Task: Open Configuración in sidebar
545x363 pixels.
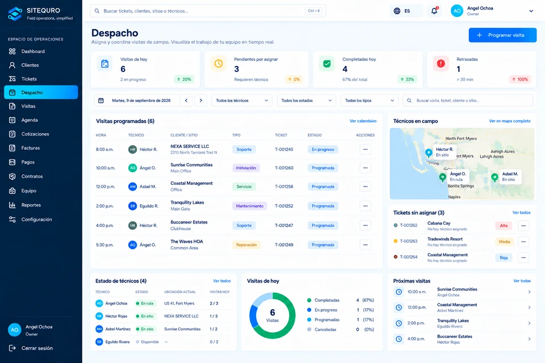Action: pos(41,220)
